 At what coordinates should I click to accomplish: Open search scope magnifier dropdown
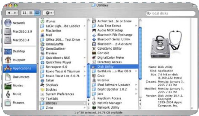[148, 13]
